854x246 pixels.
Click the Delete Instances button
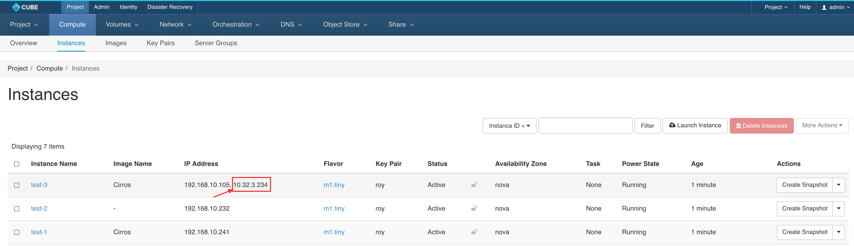(761, 126)
